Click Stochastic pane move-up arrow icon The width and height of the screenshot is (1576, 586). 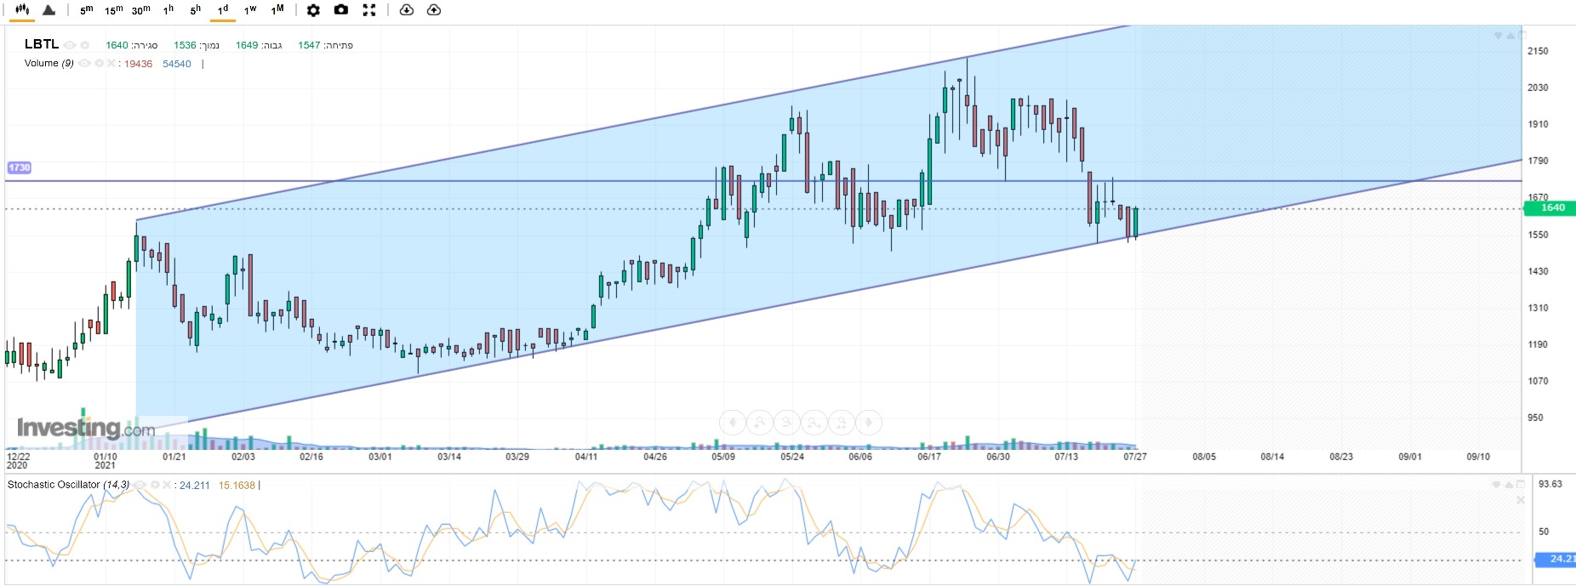(x=1510, y=485)
